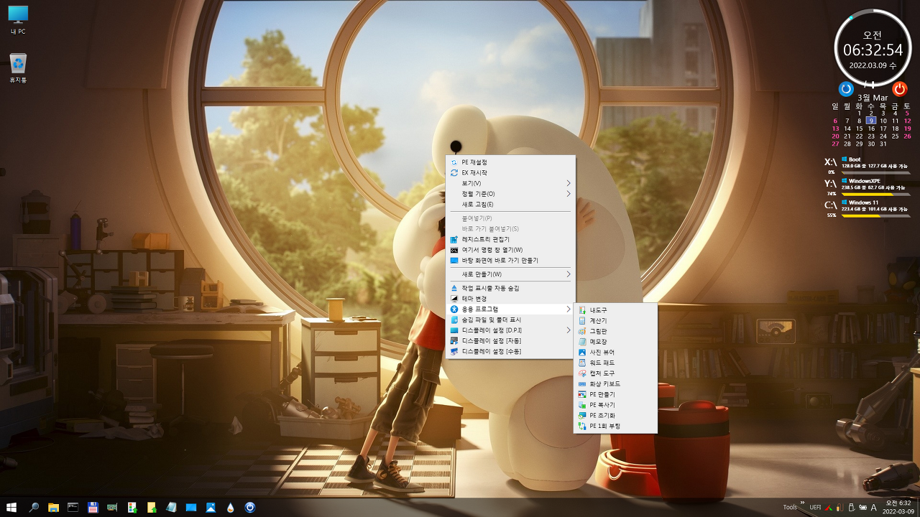Launch 메모장 from the submenu

pyautogui.click(x=615, y=342)
